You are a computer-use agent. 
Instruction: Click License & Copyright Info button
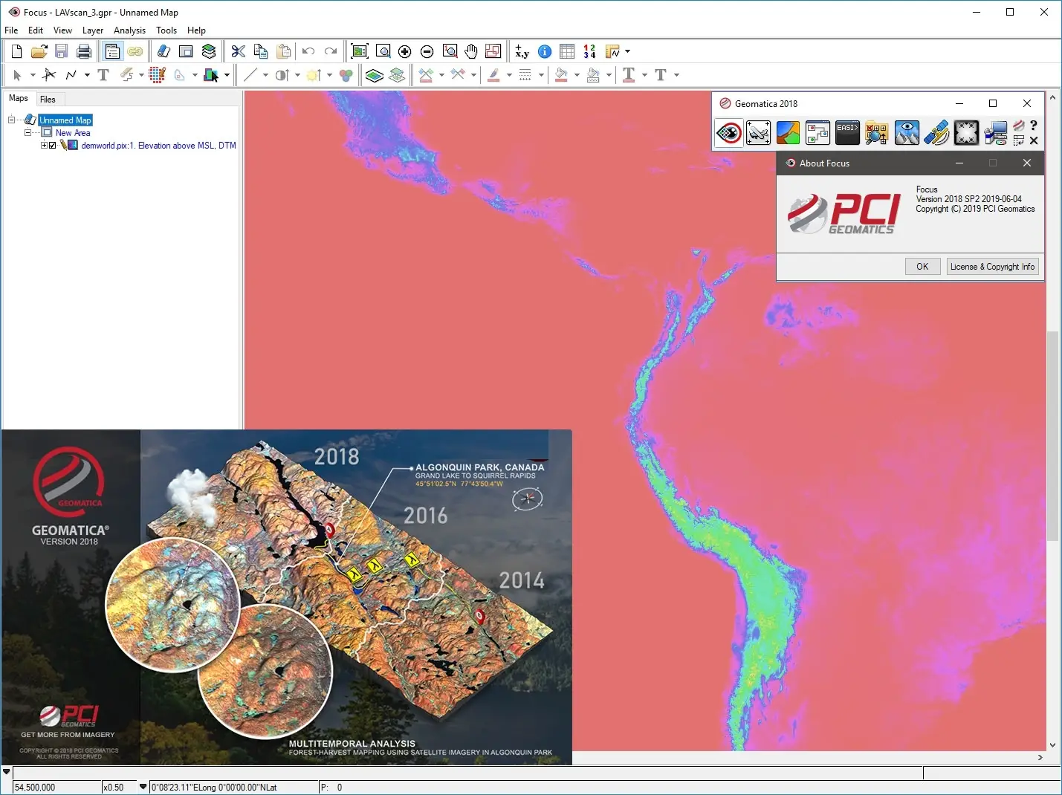coord(992,267)
